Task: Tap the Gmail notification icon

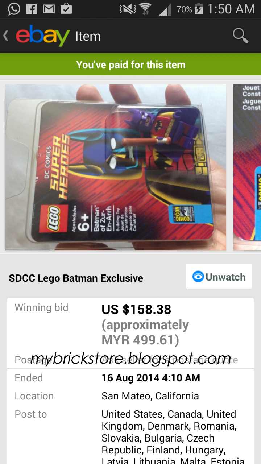Action: pyautogui.click(x=49, y=9)
